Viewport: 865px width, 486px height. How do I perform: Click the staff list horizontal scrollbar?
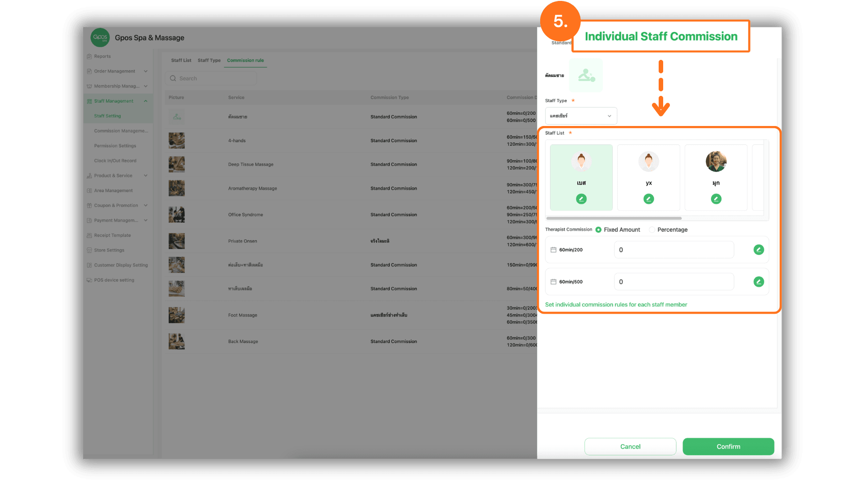[x=614, y=218]
